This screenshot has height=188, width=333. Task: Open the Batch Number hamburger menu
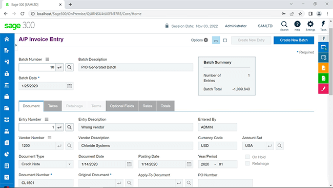click(x=47, y=59)
